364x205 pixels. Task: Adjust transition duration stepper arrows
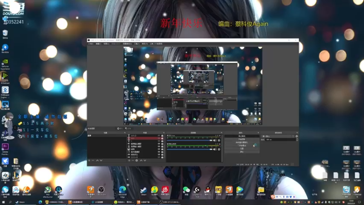(x=297, y=140)
